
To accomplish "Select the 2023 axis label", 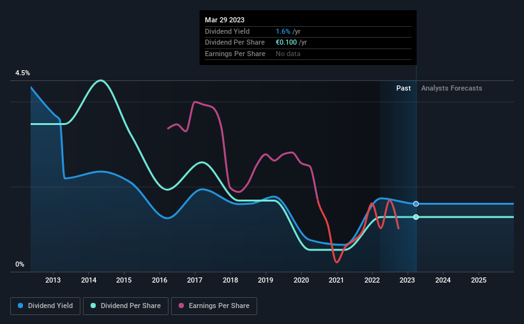I will point(407,280).
